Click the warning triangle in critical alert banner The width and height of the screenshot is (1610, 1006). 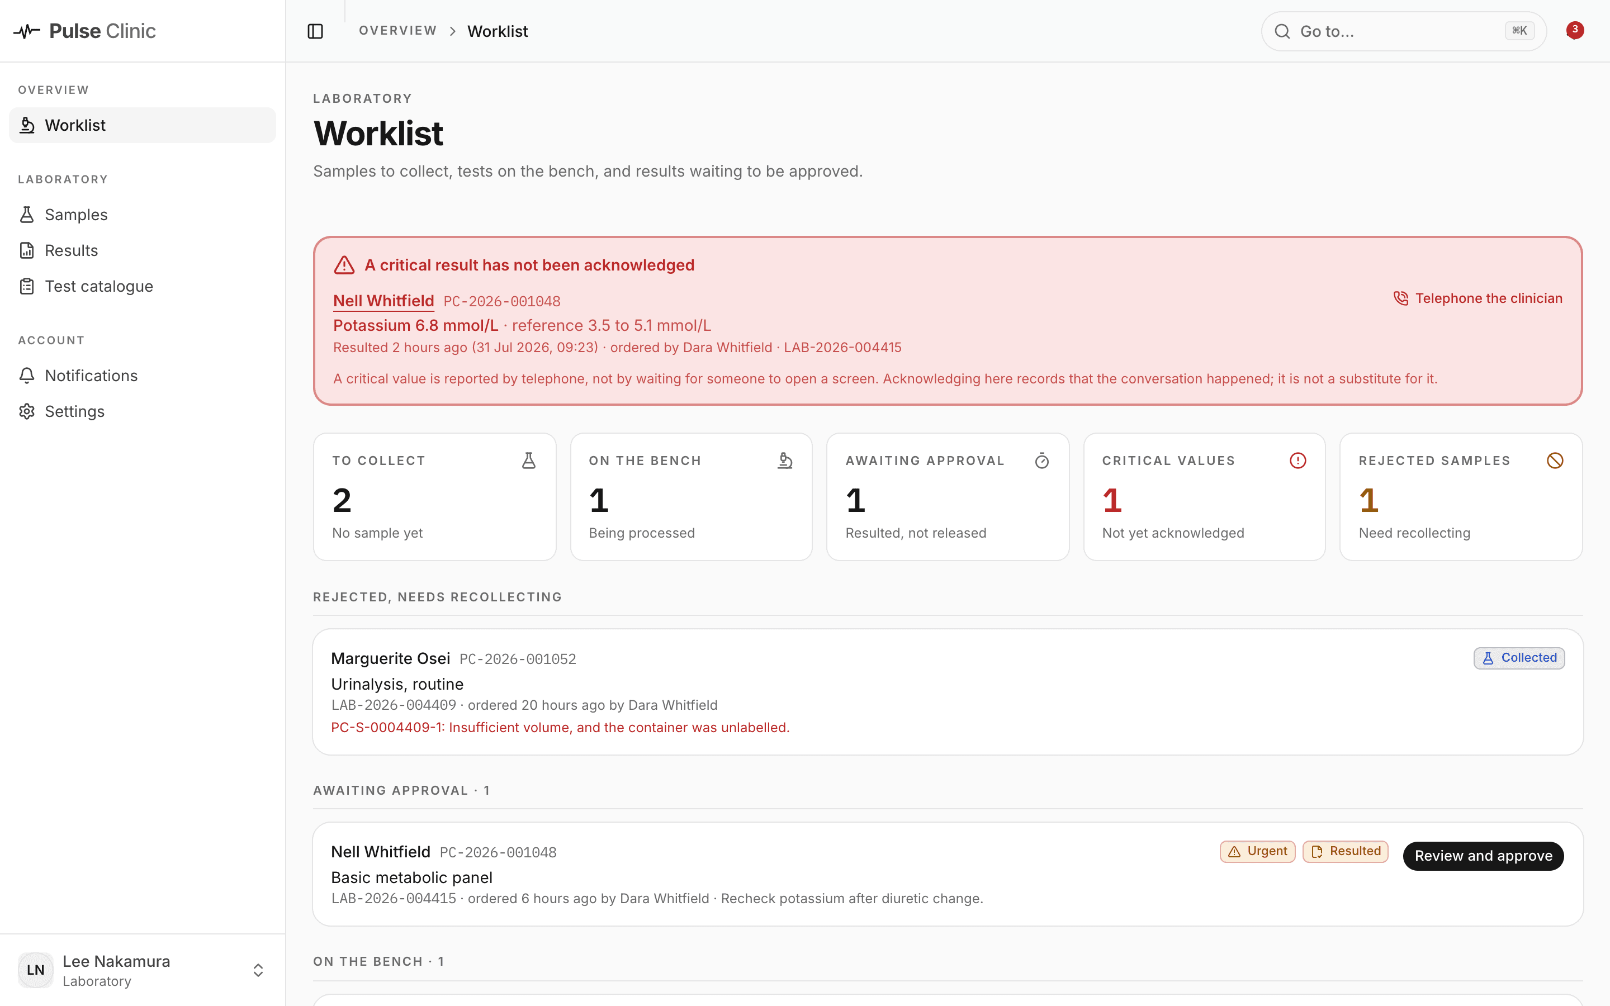(x=344, y=265)
